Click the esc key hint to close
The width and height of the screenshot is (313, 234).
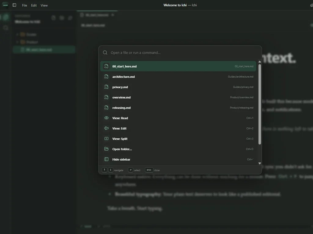point(149,170)
